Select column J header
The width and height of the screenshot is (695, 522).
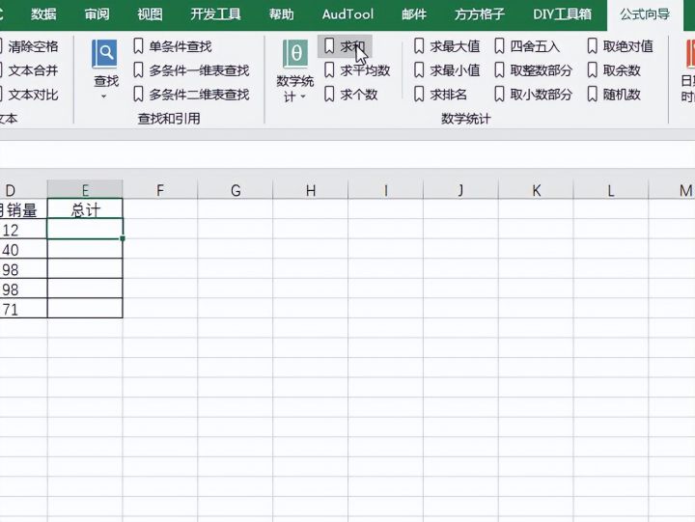tap(461, 190)
